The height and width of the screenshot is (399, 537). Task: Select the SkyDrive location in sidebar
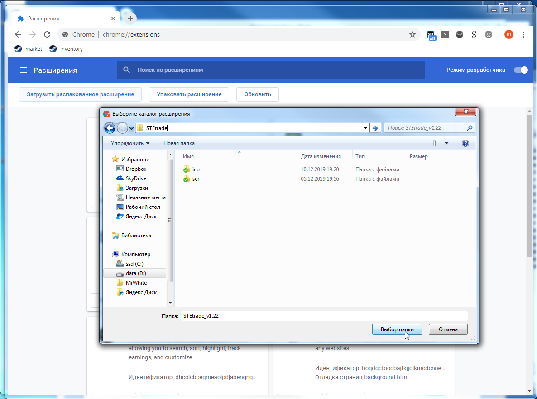pyautogui.click(x=136, y=178)
